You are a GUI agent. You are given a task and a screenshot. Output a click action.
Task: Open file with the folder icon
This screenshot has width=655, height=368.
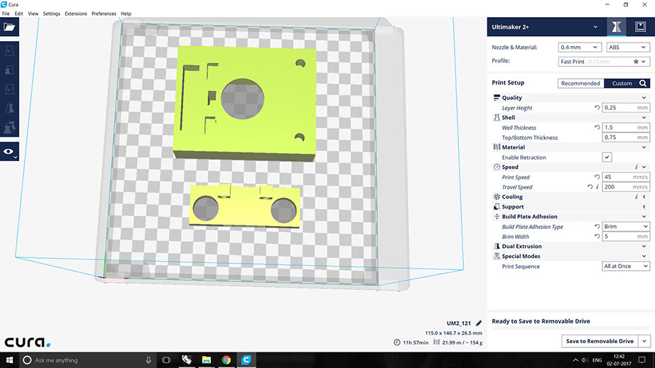[x=9, y=27]
